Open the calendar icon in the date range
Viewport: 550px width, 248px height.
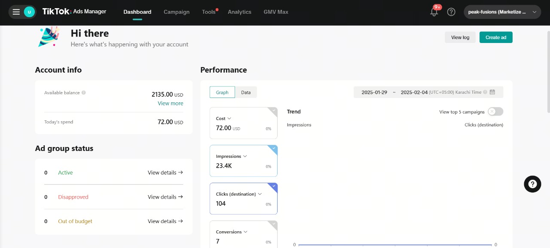pyautogui.click(x=492, y=92)
